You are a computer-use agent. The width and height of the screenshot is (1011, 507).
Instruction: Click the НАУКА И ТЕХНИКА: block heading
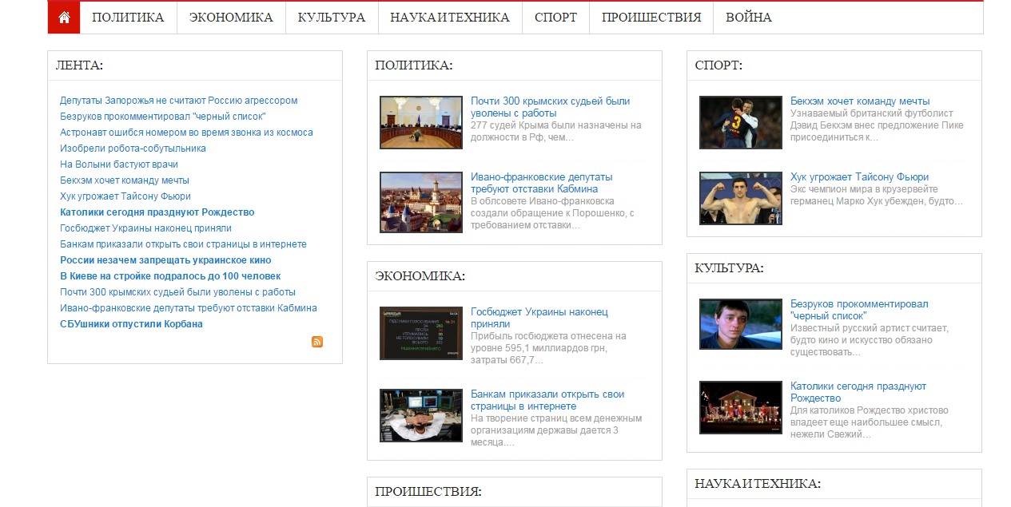(x=758, y=484)
